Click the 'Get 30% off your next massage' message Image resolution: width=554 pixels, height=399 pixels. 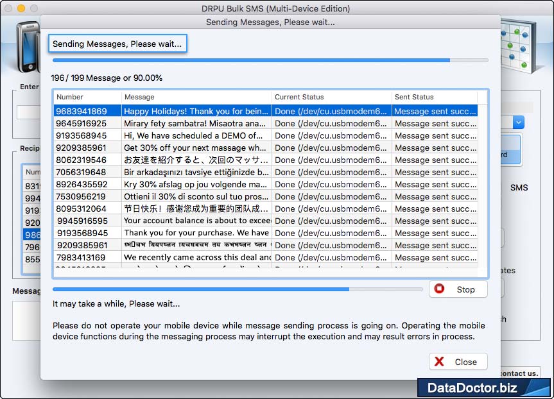pyautogui.click(x=196, y=148)
